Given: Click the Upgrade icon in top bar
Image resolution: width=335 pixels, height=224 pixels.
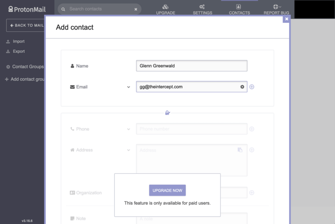Looking at the screenshot, I should coord(166,7).
